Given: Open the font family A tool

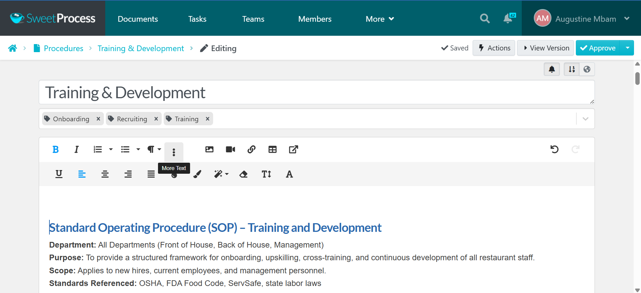Looking at the screenshot, I should click(289, 174).
